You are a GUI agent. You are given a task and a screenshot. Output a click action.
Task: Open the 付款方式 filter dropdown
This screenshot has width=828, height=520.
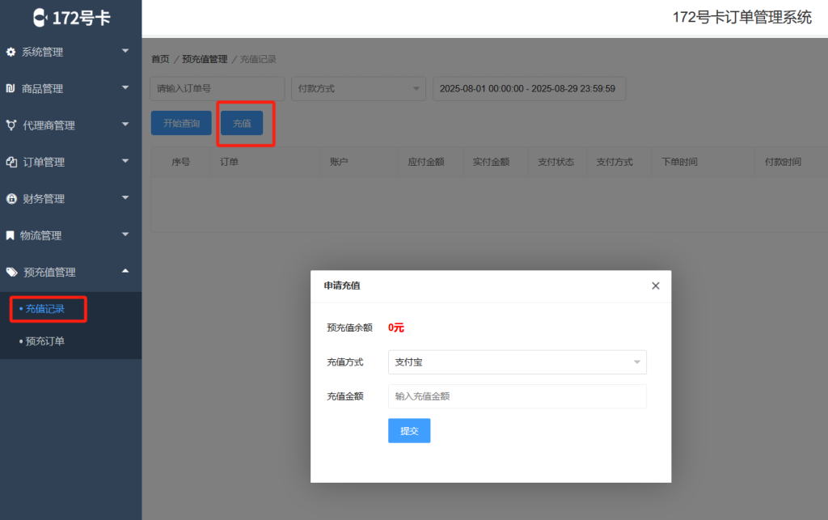click(x=358, y=89)
